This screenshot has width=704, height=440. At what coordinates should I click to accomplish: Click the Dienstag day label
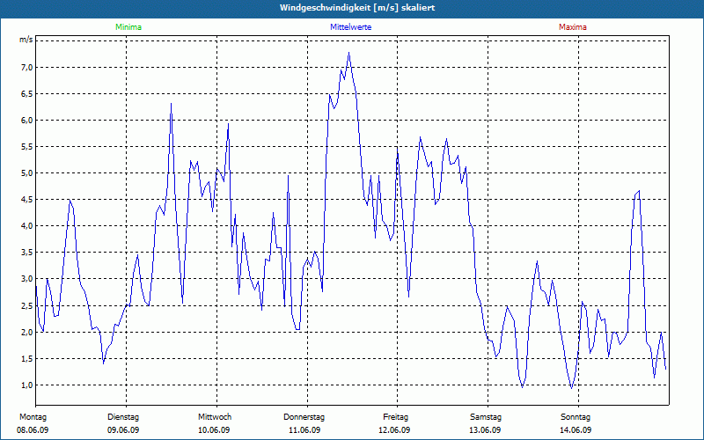[x=123, y=417]
